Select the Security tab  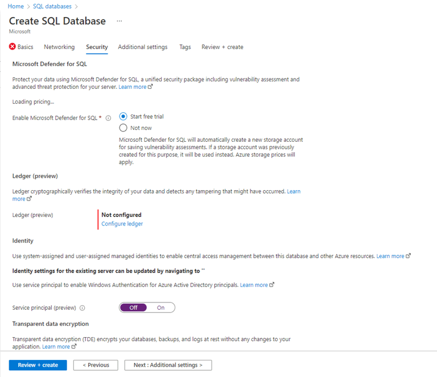97,47
